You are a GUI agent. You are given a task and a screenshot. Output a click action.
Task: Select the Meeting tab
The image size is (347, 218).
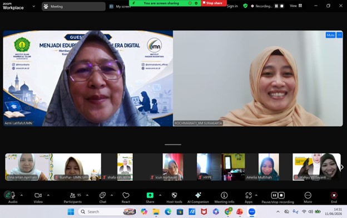(73, 7)
